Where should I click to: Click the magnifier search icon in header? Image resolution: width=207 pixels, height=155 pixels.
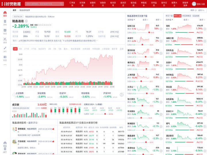click(61, 4)
